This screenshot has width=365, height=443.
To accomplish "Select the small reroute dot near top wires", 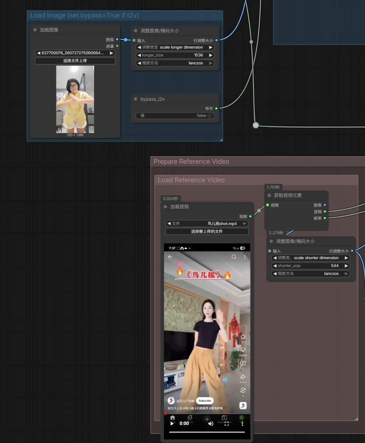I will tap(251, 42).
